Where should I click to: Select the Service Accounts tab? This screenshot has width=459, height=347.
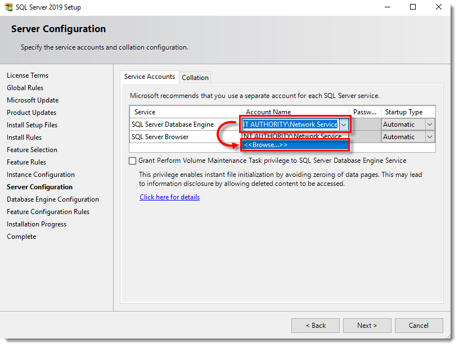(x=150, y=77)
